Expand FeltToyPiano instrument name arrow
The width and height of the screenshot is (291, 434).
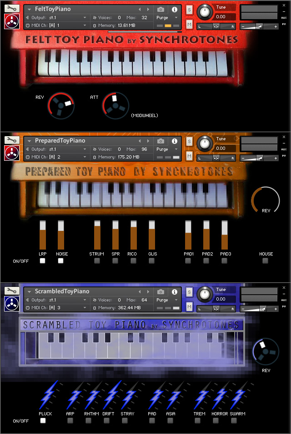(x=29, y=10)
